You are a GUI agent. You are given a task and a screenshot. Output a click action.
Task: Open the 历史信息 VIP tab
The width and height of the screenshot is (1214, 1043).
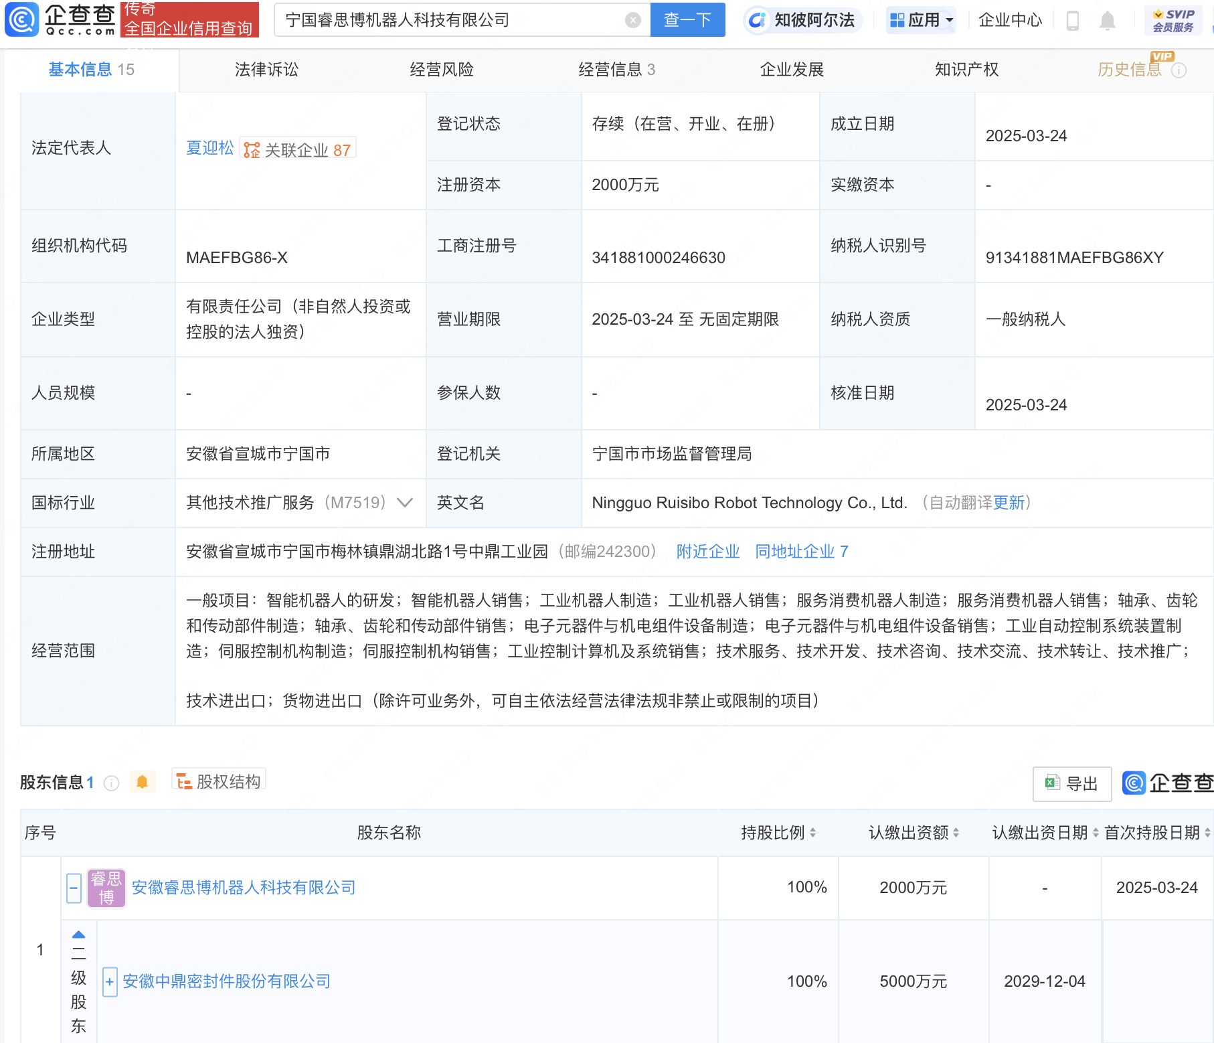click(1130, 70)
